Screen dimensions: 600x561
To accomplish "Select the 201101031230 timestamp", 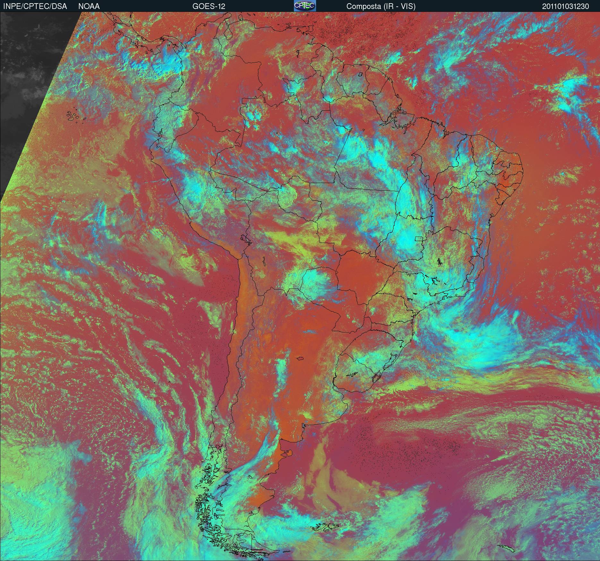I will click(566, 6).
